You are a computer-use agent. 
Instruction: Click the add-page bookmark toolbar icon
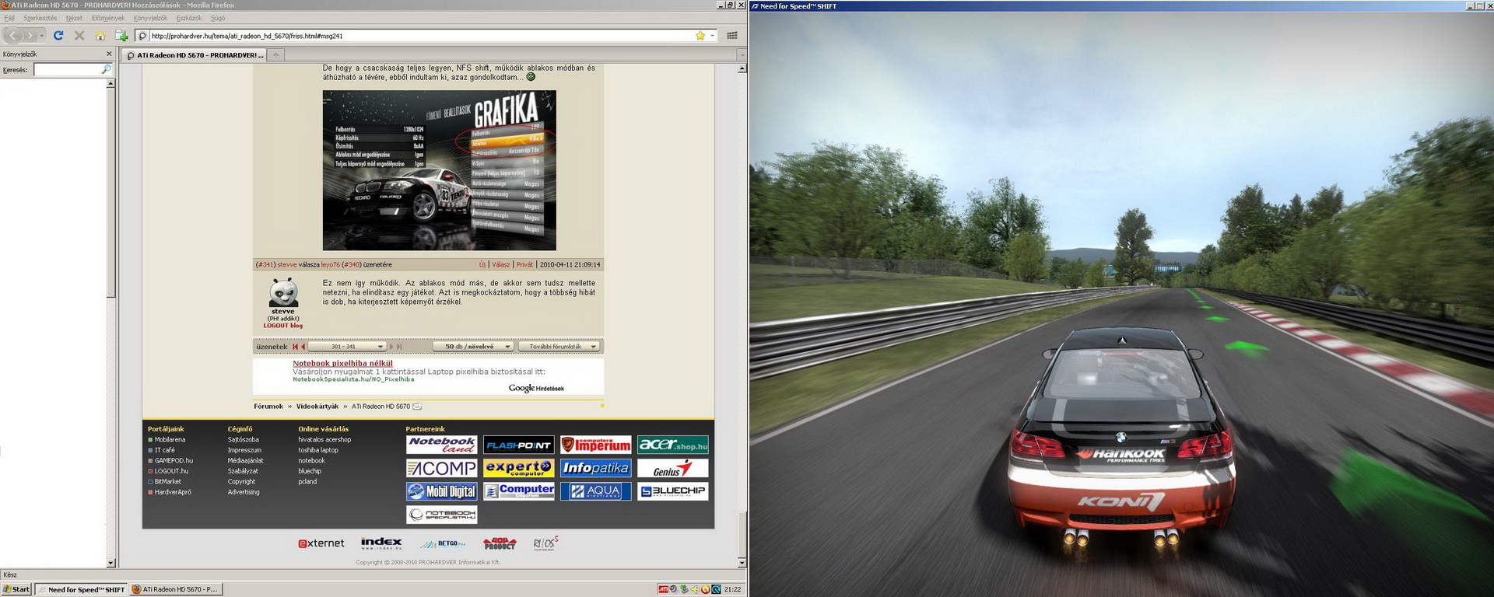click(121, 35)
